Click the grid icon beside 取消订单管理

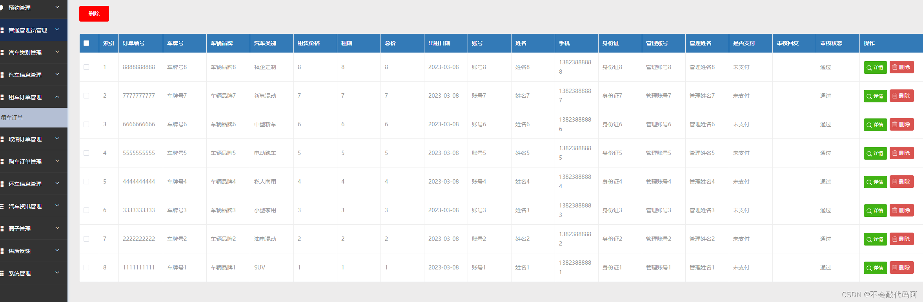(2, 139)
